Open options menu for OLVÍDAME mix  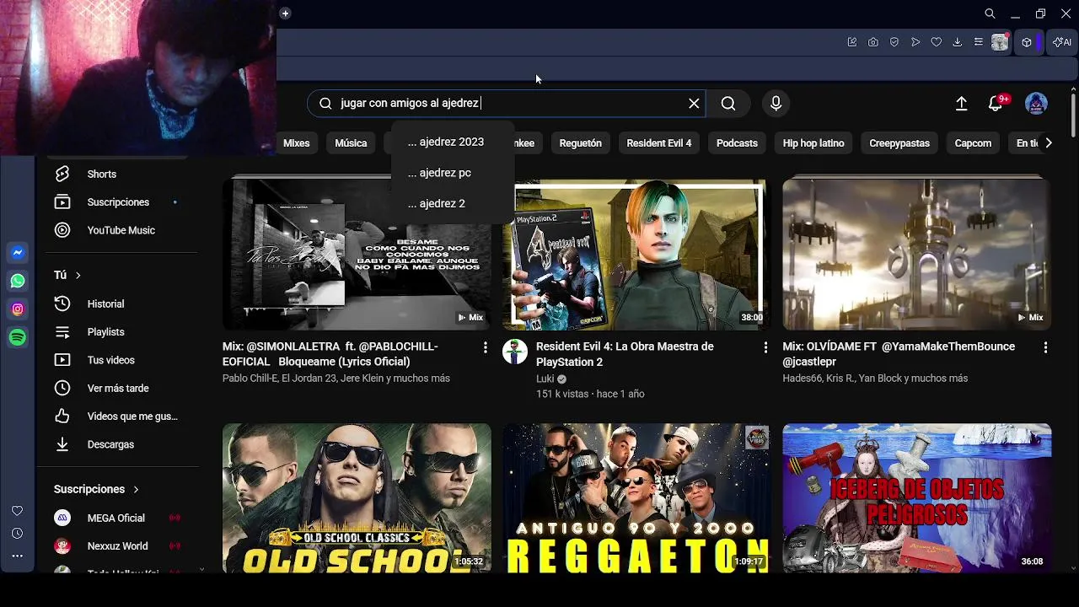click(1045, 347)
